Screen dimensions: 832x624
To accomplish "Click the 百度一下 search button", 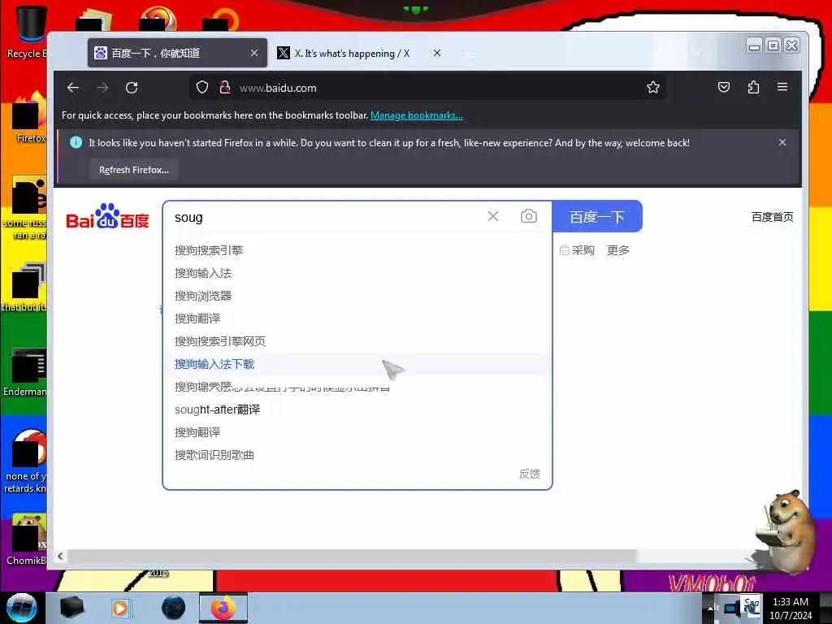I will 597,216.
